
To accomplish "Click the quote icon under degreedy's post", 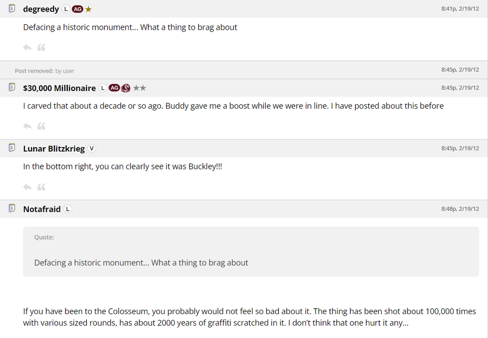I will [x=41, y=47].
